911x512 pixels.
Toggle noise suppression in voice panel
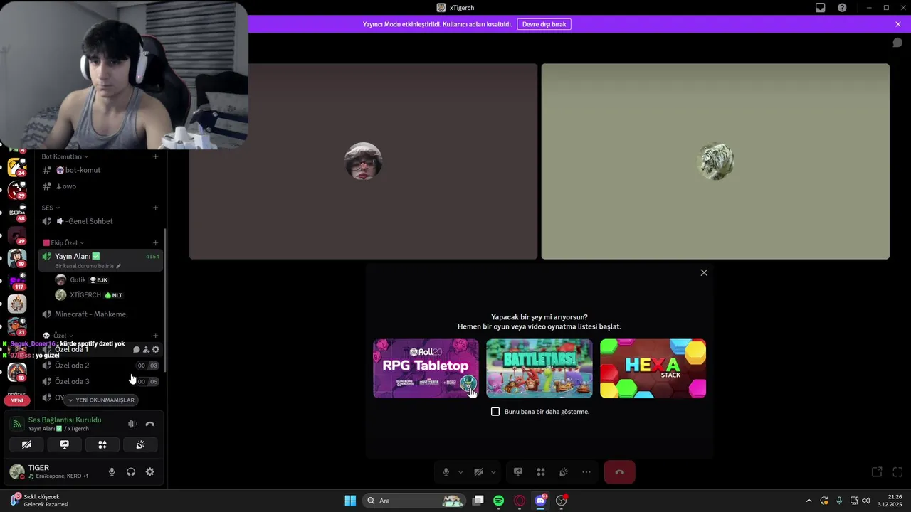[x=132, y=424]
